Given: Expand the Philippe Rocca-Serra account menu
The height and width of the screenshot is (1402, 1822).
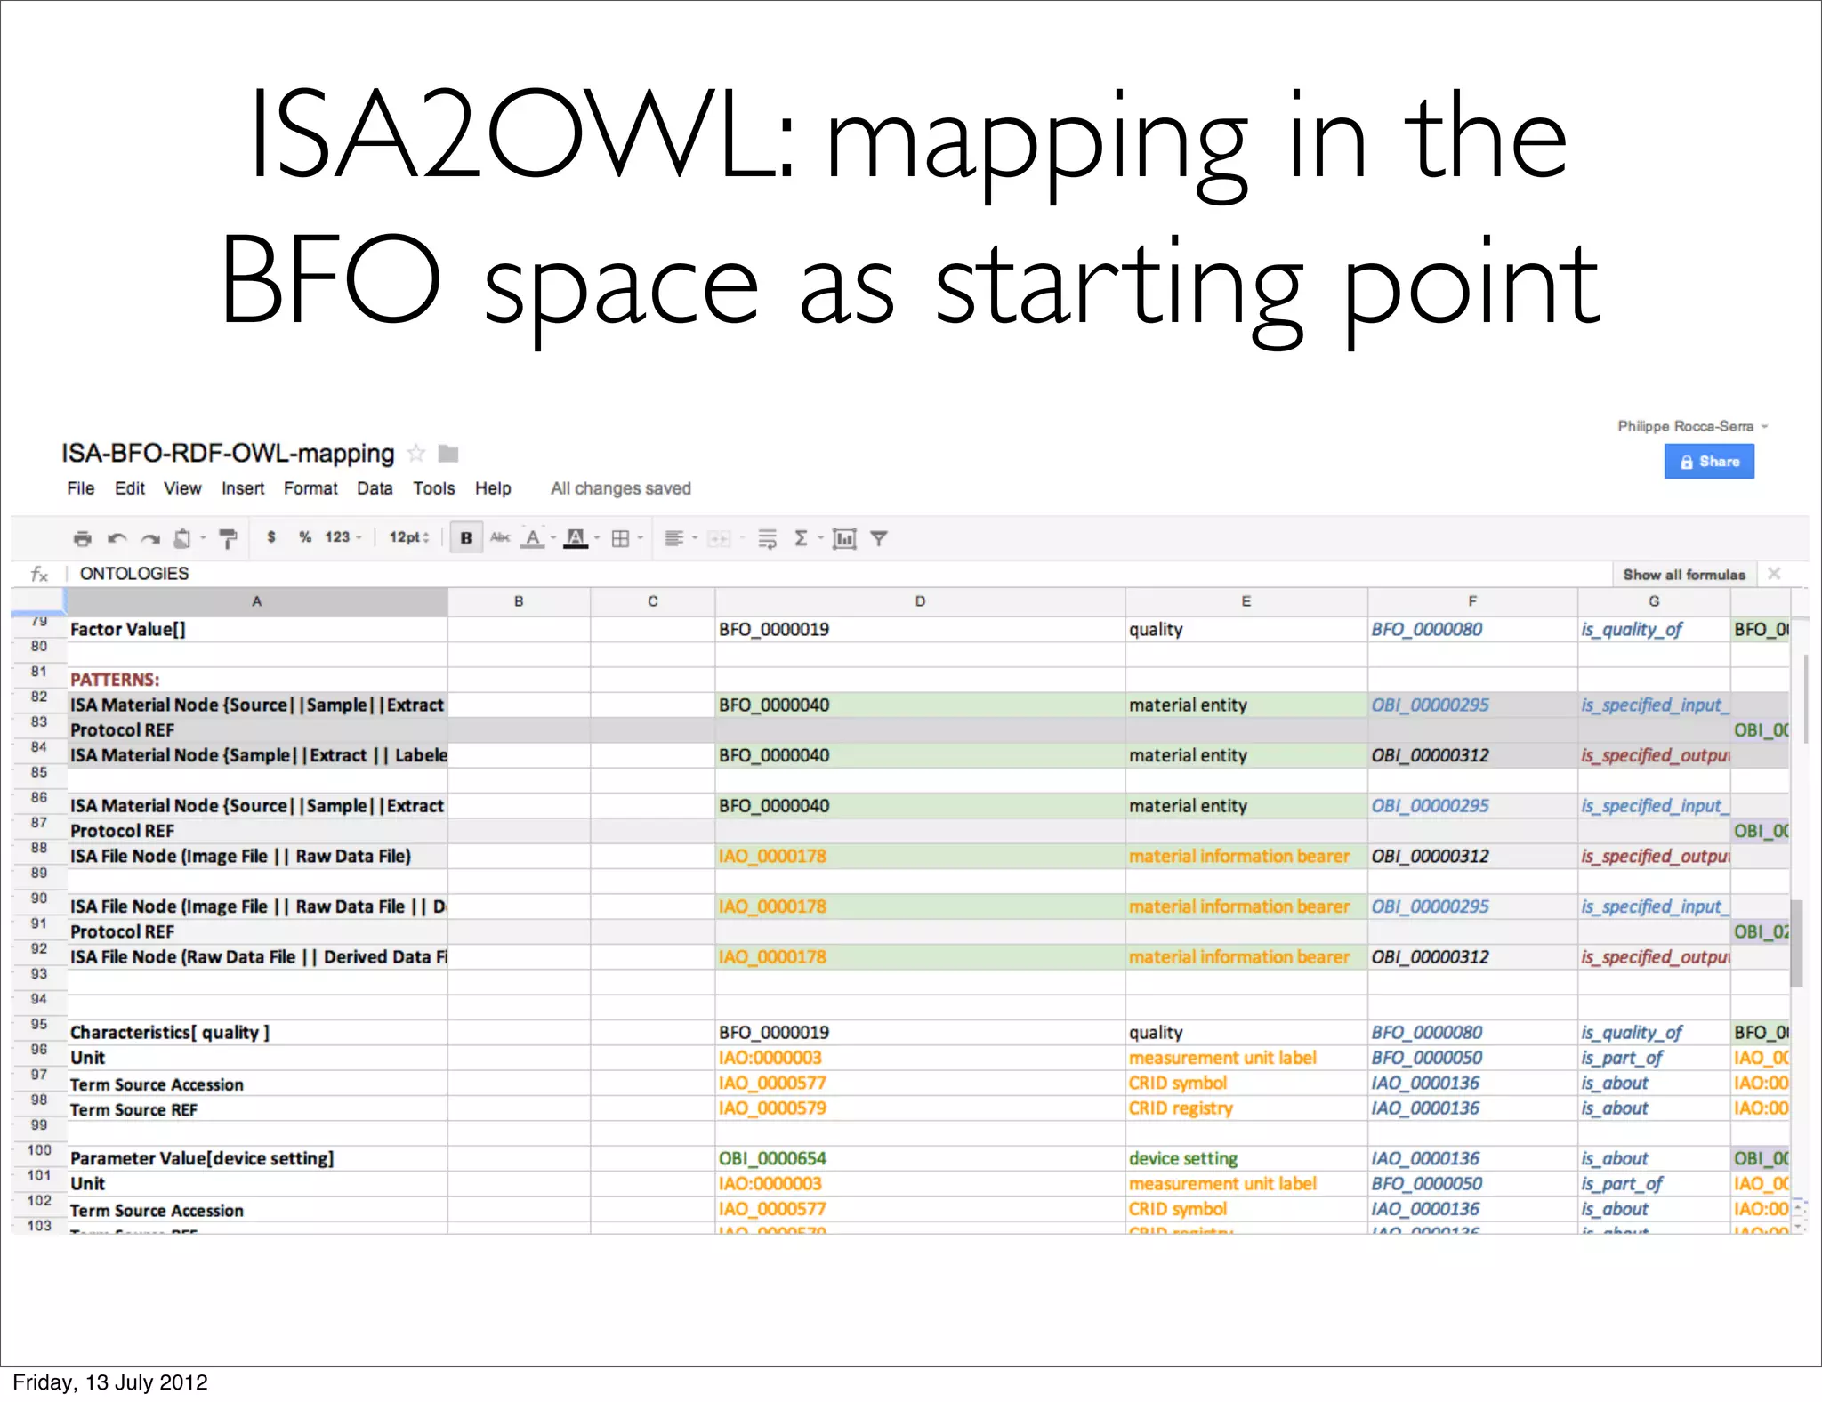Looking at the screenshot, I should click(x=1691, y=426).
